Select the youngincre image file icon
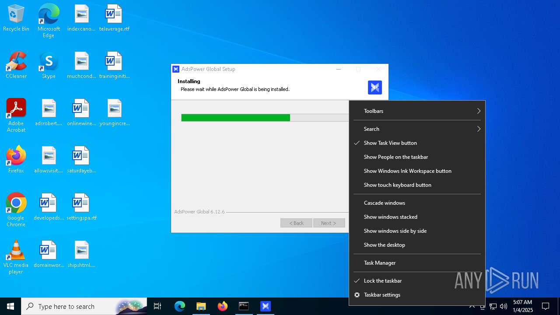The width and height of the screenshot is (560, 315). (x=114, y=113)
